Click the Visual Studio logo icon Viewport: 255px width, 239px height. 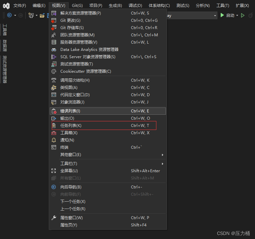(x=6, y=6)
